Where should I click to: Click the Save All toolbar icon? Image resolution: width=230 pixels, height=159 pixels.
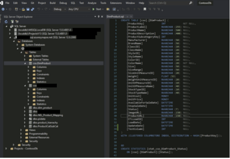tap(32, 9)
